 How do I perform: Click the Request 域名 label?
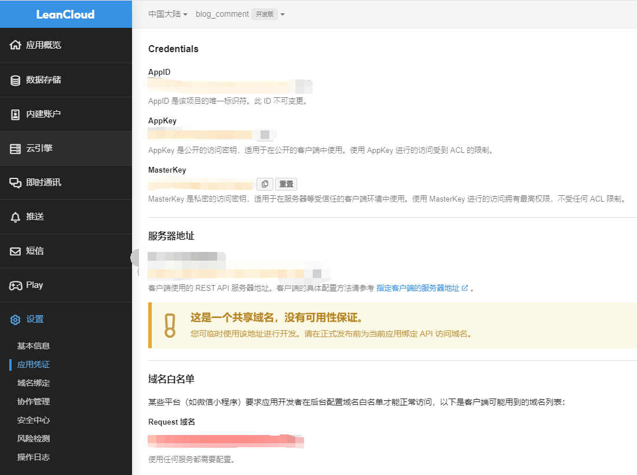point(171,422)
